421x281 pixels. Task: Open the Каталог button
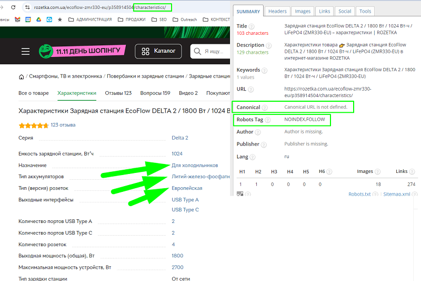tap(158, 51)
